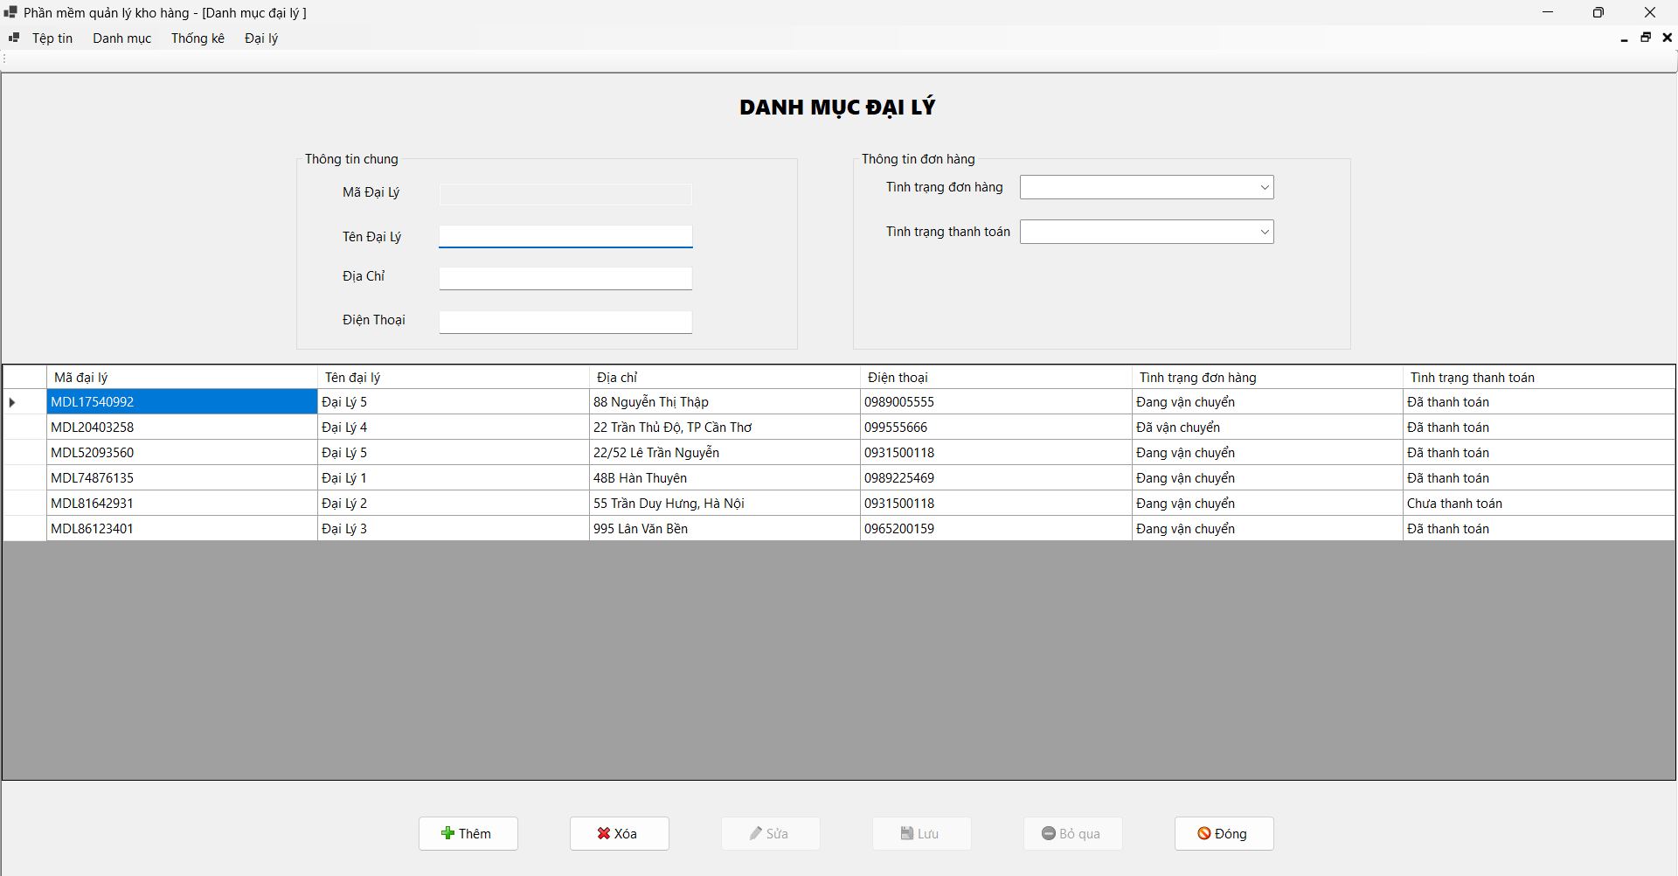Viewport: 1678px width, 876px height.
Task: Click inside the Điện Thoại input field
Action: click(565, 322)
